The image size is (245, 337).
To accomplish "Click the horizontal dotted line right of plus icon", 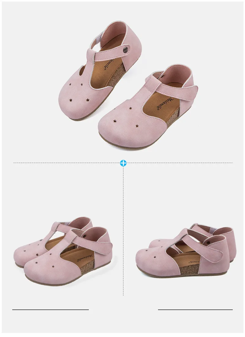I will [180, 163].
